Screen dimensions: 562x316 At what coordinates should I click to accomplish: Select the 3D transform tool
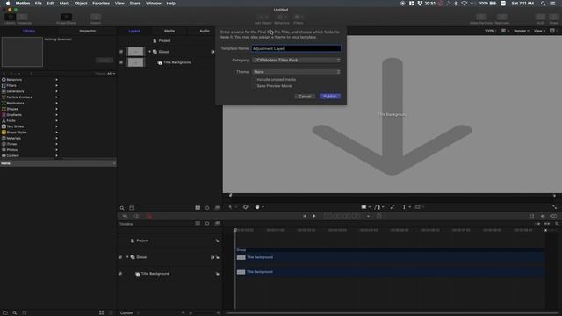pyautogui.click(x=246, y=207)
